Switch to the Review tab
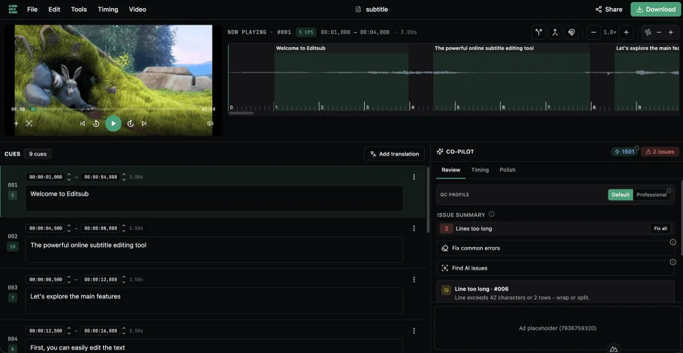 (x=451, y=170)
